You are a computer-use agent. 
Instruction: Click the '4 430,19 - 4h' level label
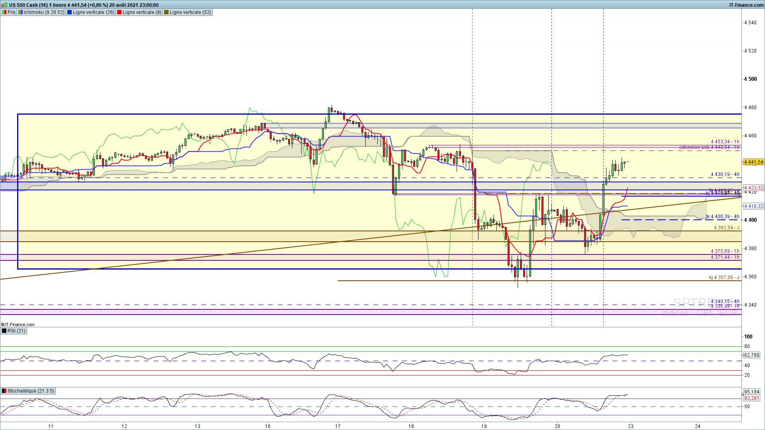tap(725, 174)
